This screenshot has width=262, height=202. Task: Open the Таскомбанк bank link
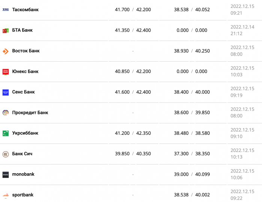tap(25, 10)
